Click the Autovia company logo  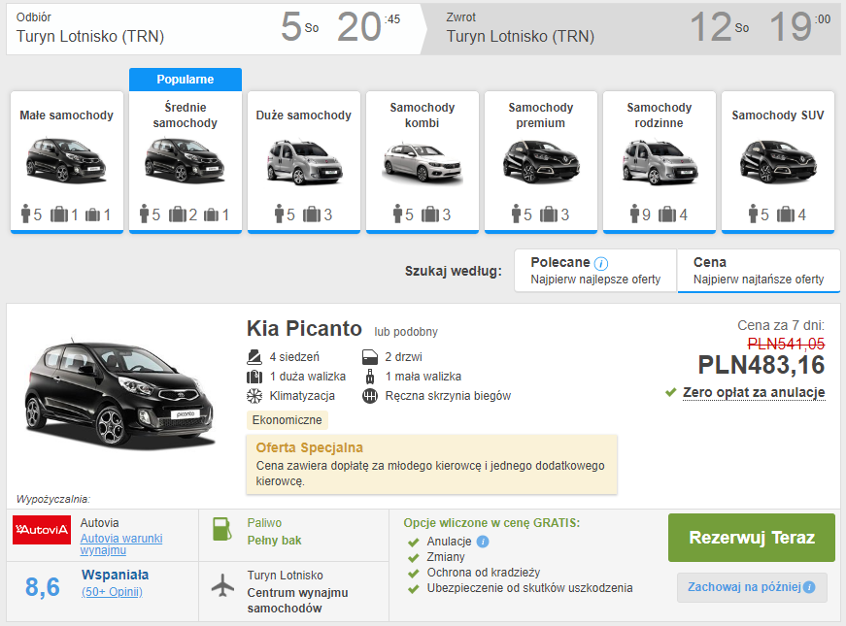tap(42, 530)
